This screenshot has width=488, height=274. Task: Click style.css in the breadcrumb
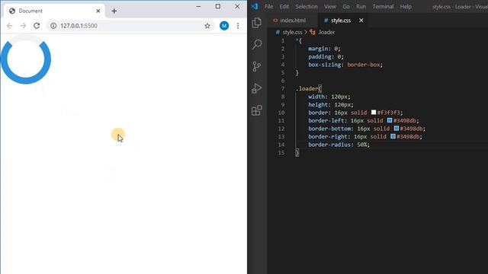click(x=292, y=32)
